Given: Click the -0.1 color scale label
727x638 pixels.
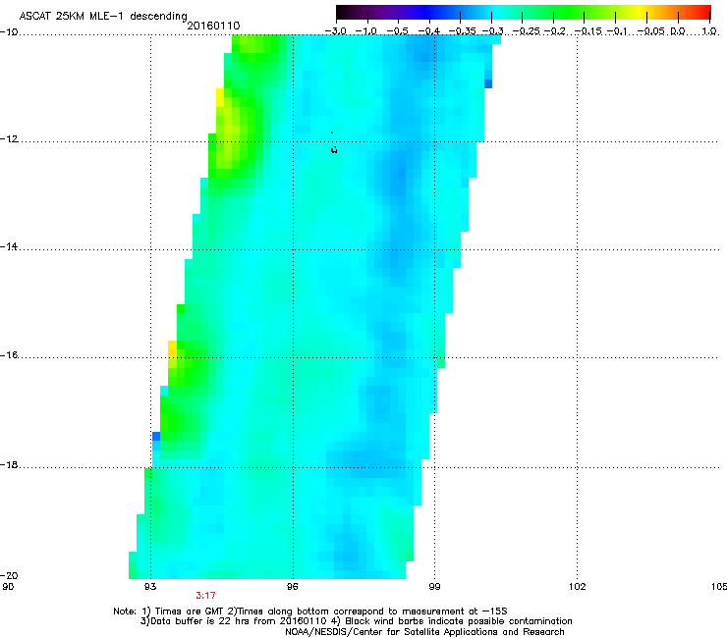Looking at the screenshot, I should coord(617,31).
